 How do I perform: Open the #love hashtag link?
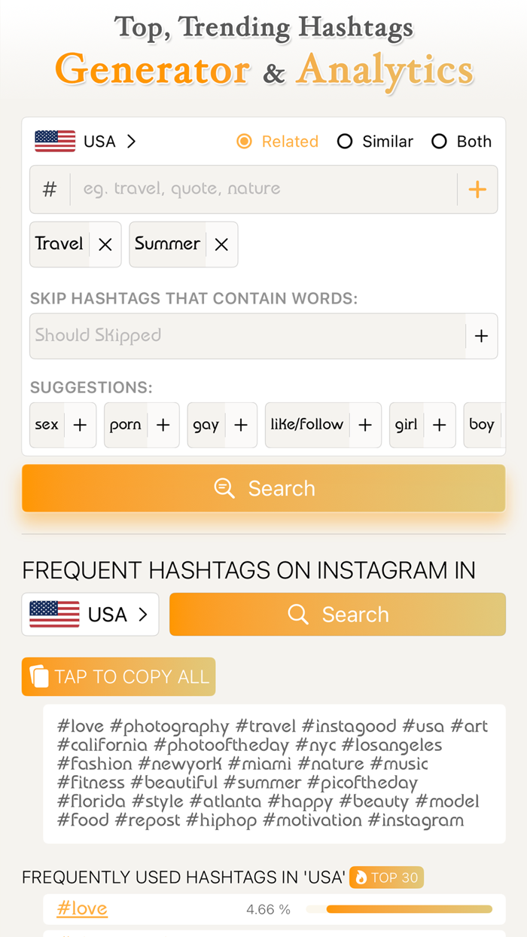81,909
